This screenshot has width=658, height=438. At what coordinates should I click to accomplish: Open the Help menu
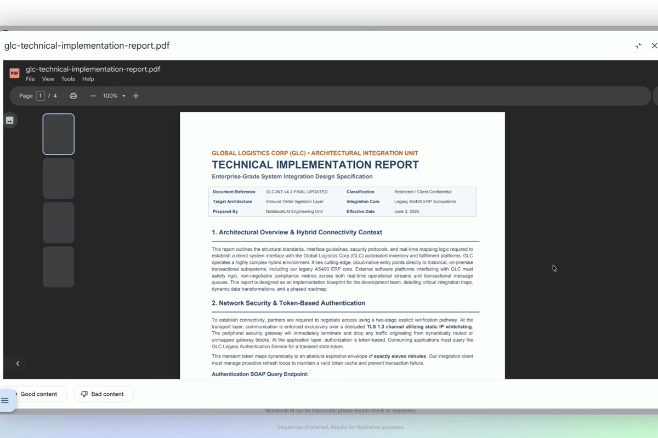pyautogui.click(x=88, y=79)
